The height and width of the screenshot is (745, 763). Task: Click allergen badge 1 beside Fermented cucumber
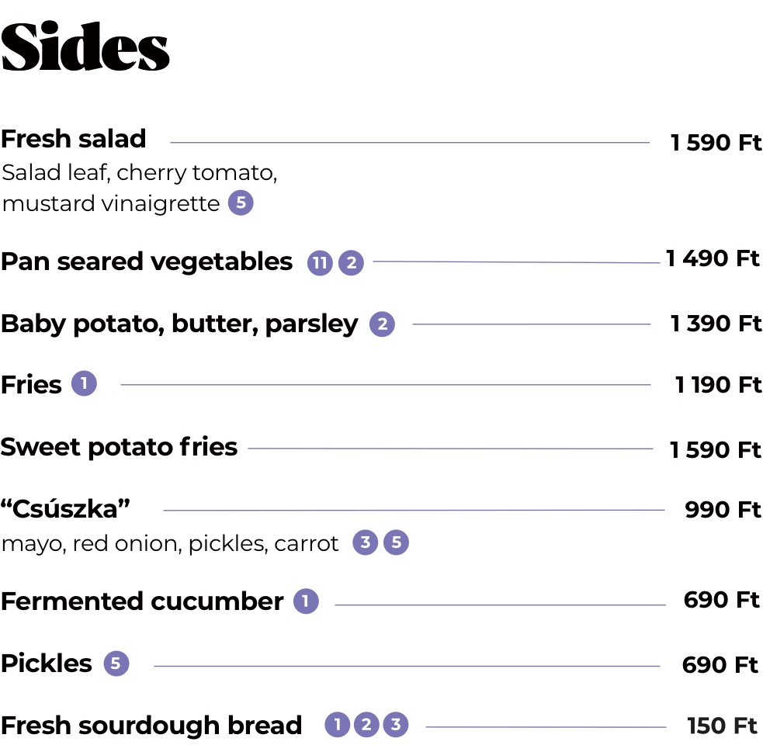click(306, 601)
